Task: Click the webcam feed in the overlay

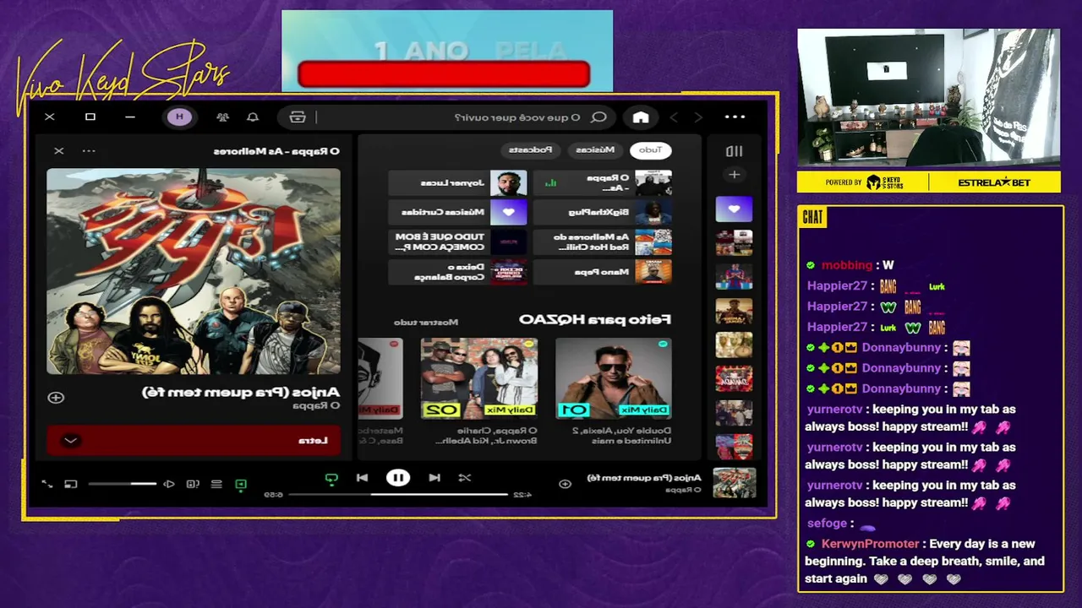Action: pyautogui.click(x=928, y=98)
